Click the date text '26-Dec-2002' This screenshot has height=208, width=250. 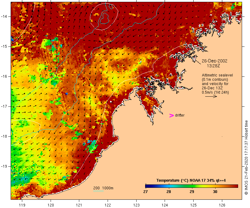click(214, 61)
